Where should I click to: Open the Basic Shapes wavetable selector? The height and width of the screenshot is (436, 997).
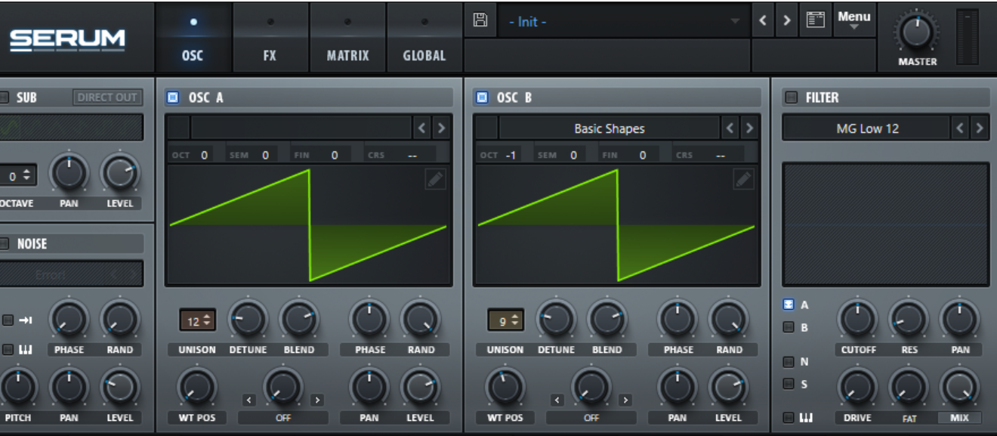click(609, 128)
